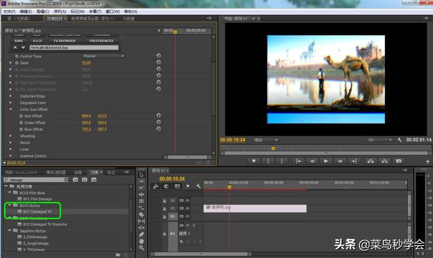Click the Lift button in Program Monitor
This screenshot has height=258, width=433.
click(x=370, y=161)
